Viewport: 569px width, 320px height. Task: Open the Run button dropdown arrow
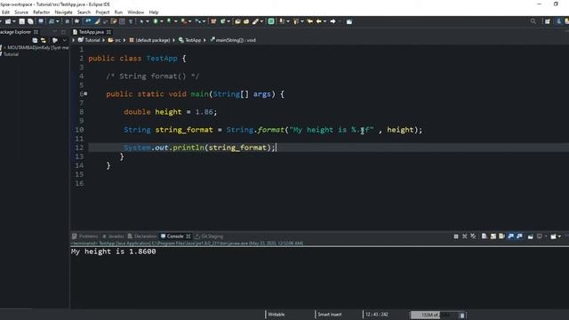[x=162, y=21]
